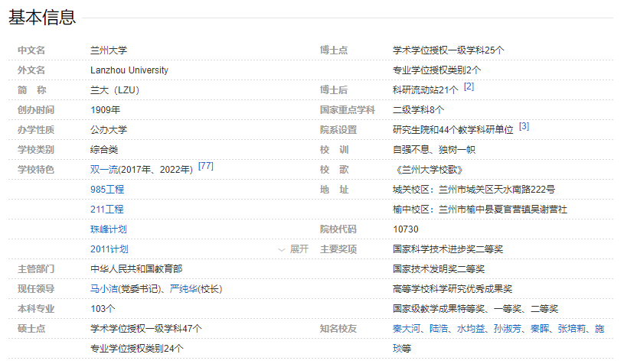Open the 珠峰计划 entry
This screenshot has width=624, height=364.
coord(108,229)
